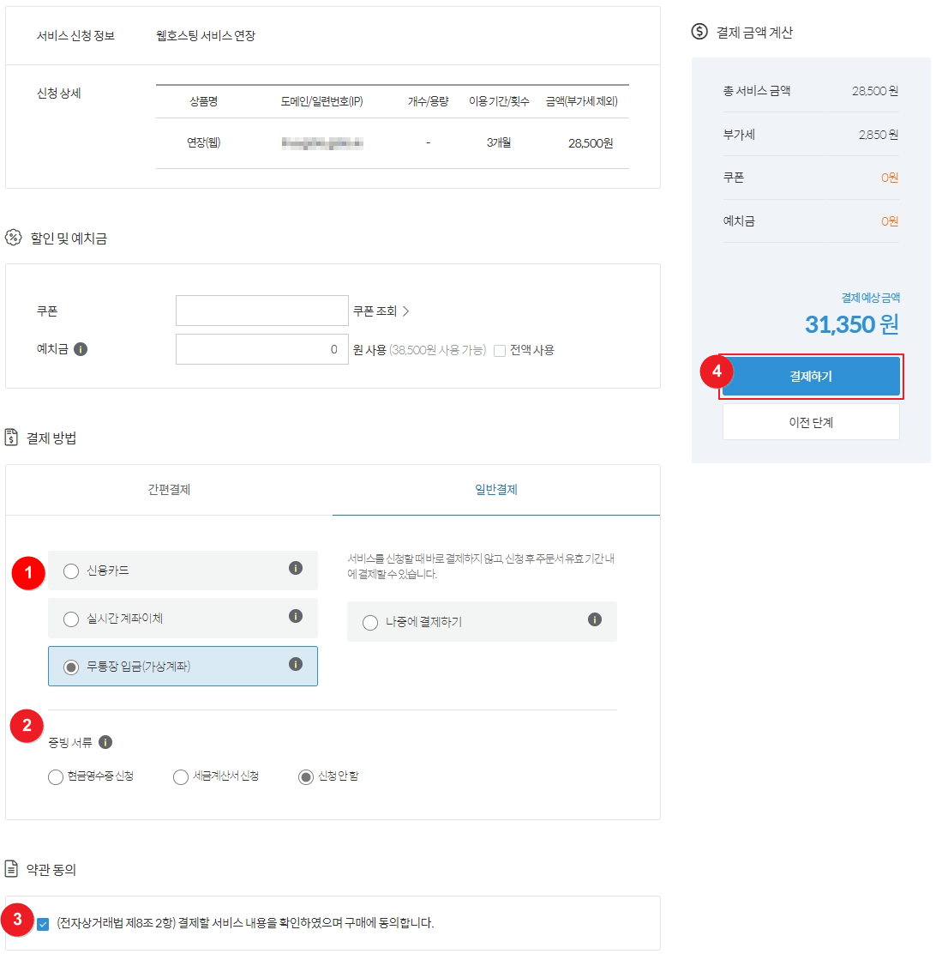This screenshot has width=936, height=954.
Task: Select the 실시간 계좌이체 radio option
Action: pyautogui.click(x=71, y=619)
